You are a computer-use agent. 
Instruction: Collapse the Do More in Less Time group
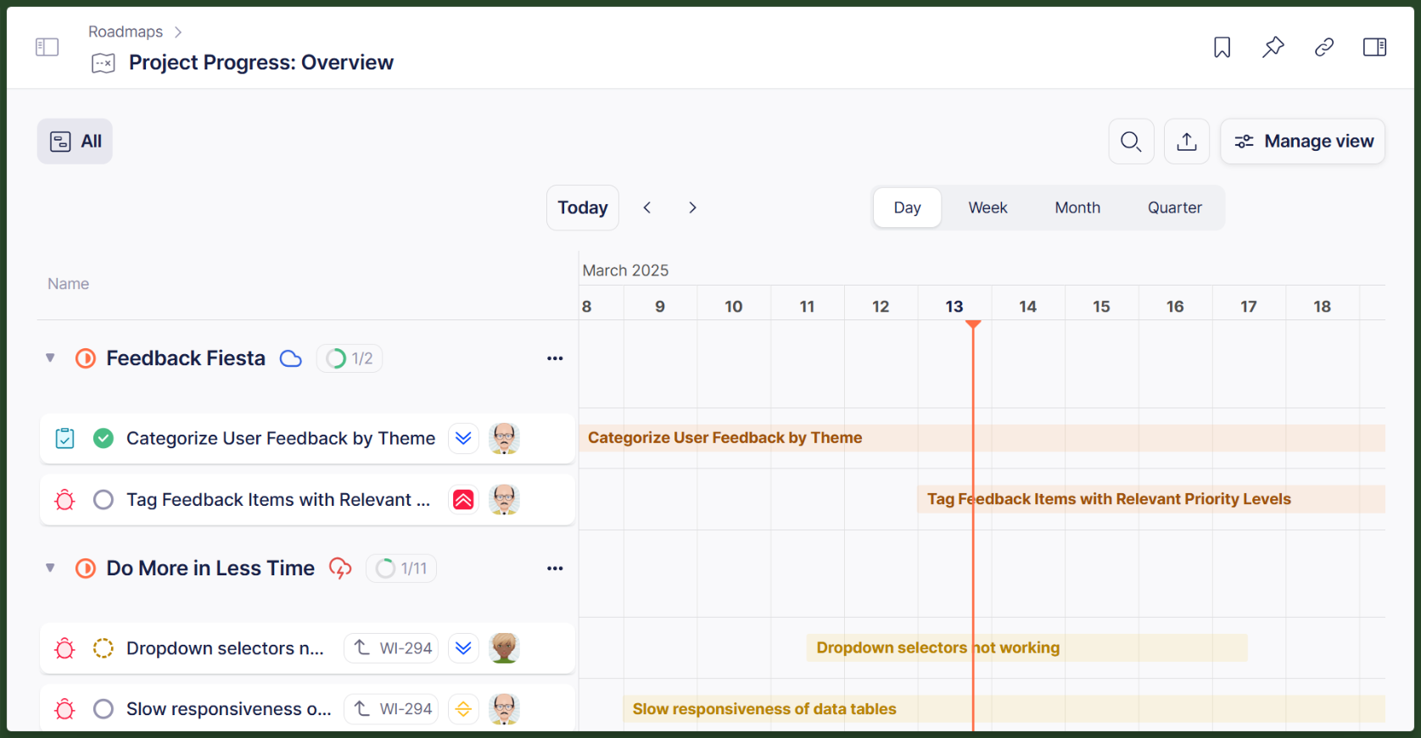coord(51,569)
